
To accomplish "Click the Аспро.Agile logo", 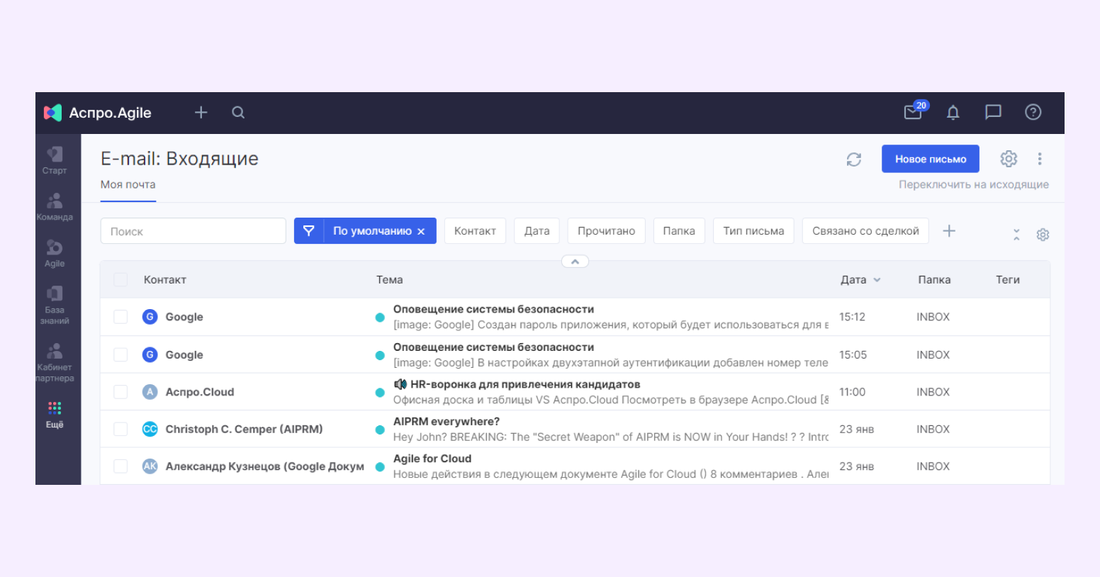I will pos(98,113).
